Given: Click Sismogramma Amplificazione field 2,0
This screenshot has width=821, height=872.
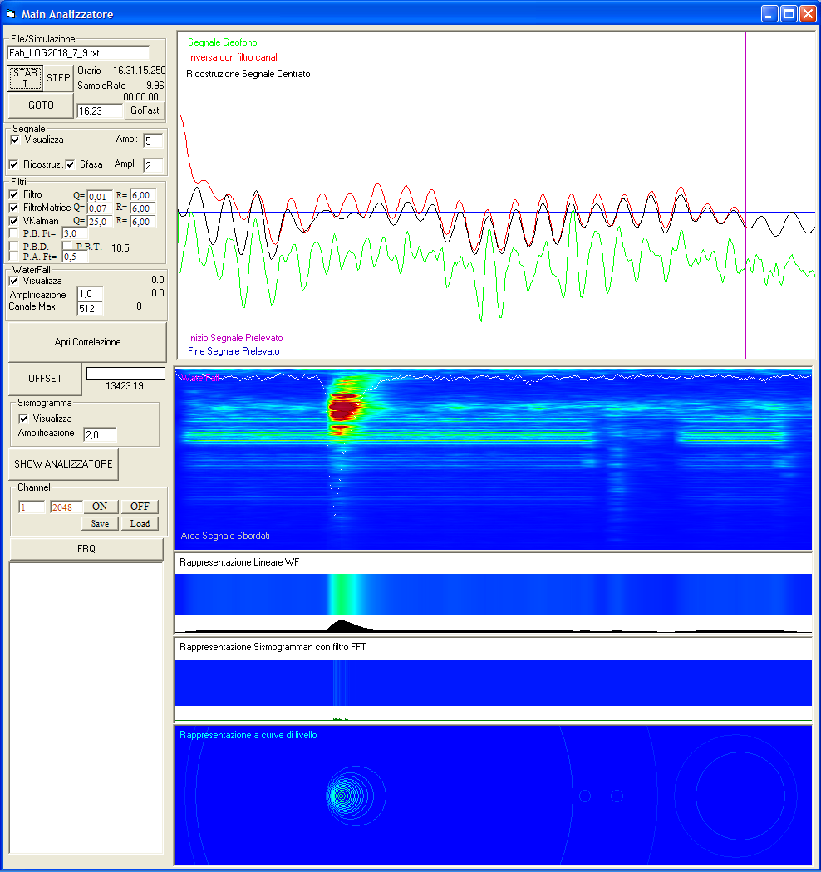Looking at the screenshot, I should 100,434.
